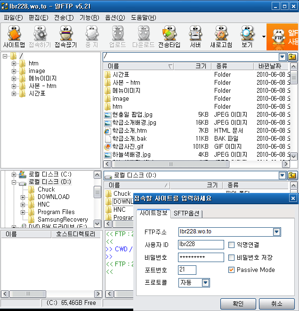Open the 프로토콜 protocol dropdown
299x311 pixels.
pyautogui.click(x=205, y=283)
